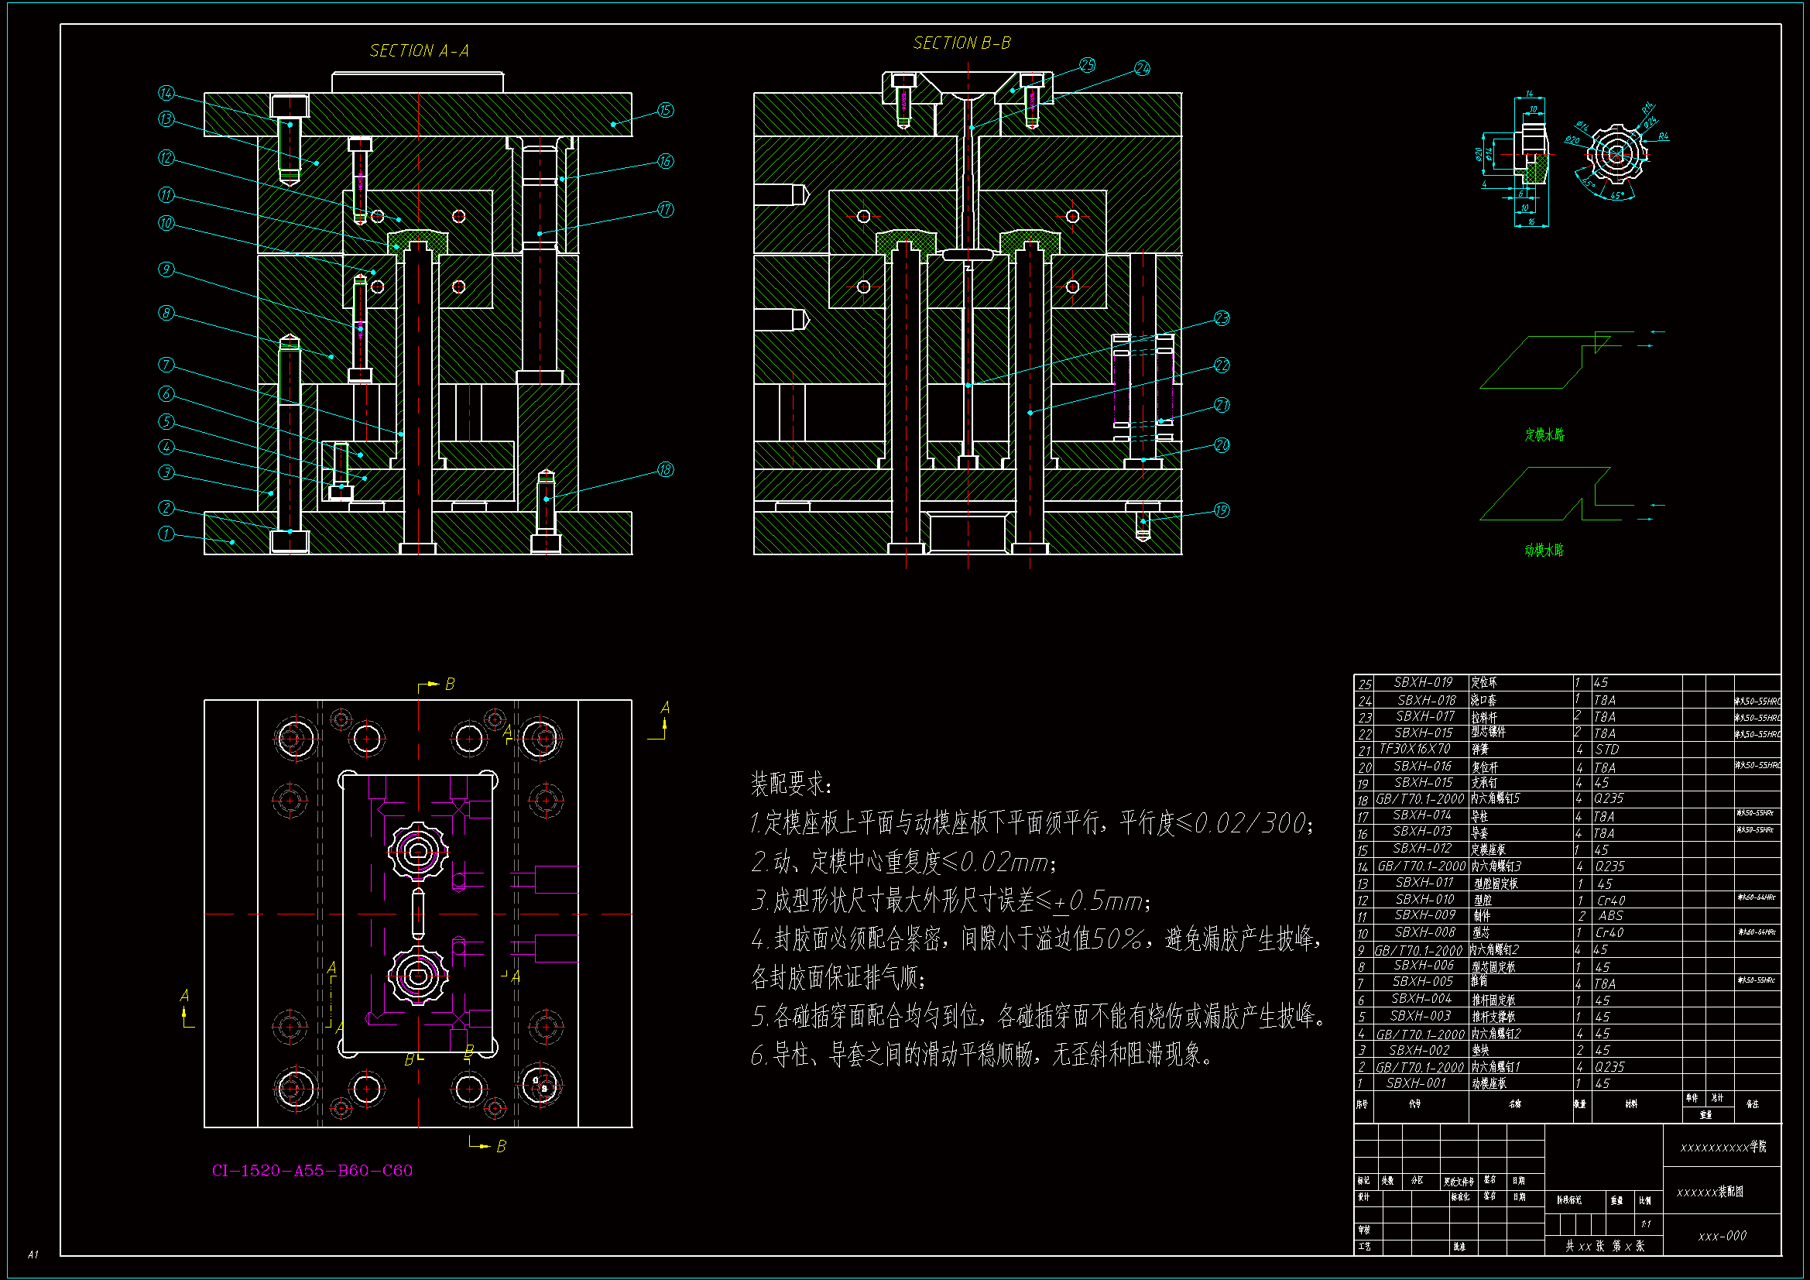Click part balloon number 25
The image size is (1810, 1280).
point(1087,66)
